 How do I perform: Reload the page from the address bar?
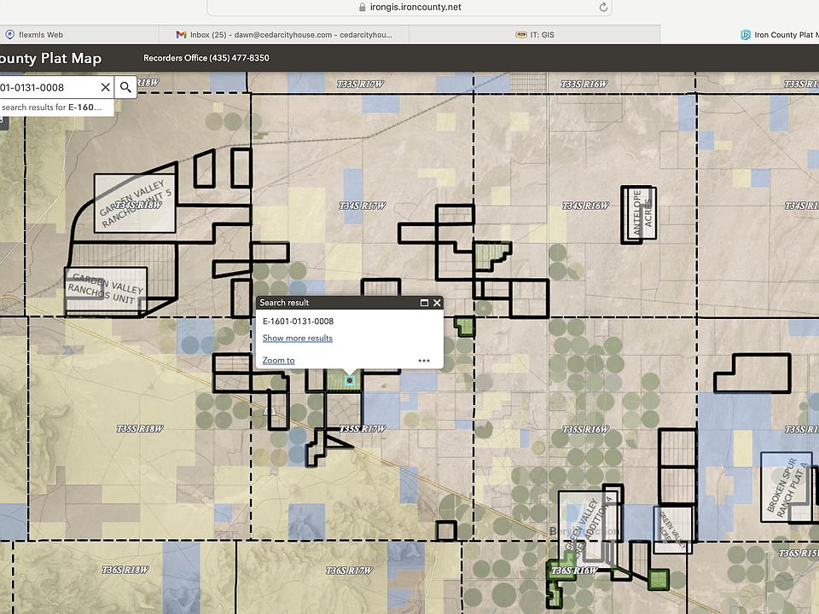603,8
